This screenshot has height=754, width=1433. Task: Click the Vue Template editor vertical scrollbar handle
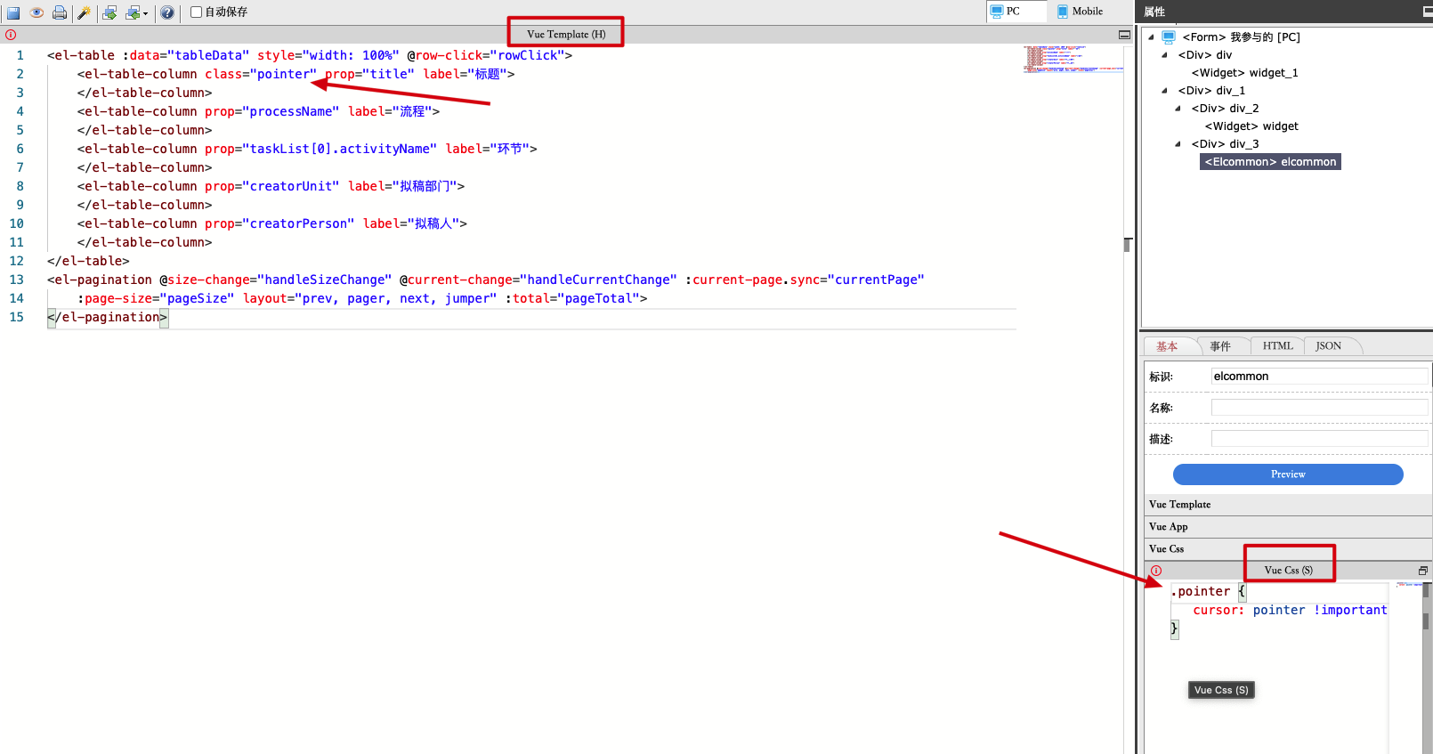[x=1128, y=245]
